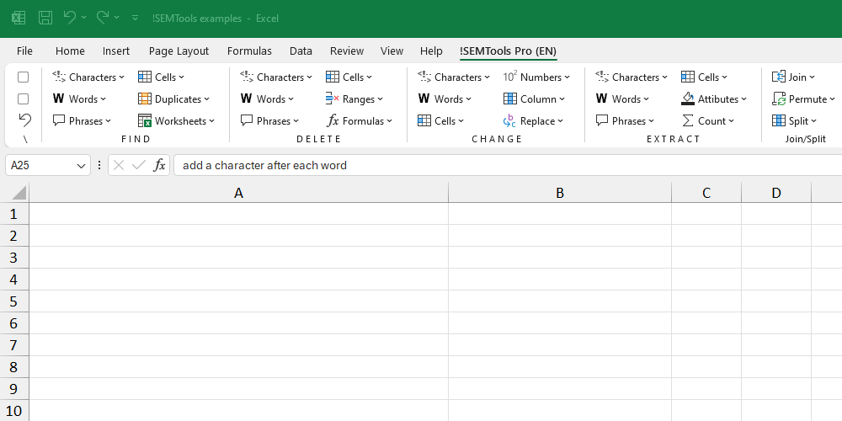This screenshot has height=421, width=842.
Task: Open Replace tool in the CHANGE group
Action: coord(534,120)
